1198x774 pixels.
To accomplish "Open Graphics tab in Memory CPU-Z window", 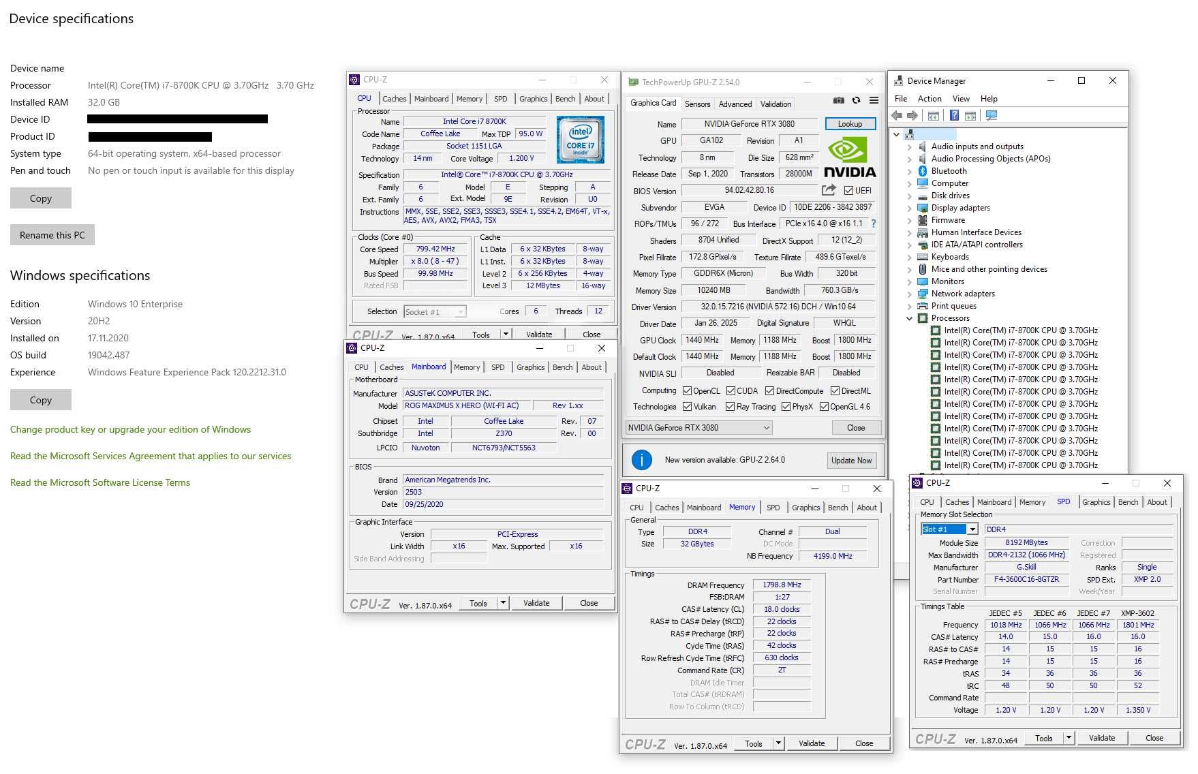I will [x=805, y=508].
